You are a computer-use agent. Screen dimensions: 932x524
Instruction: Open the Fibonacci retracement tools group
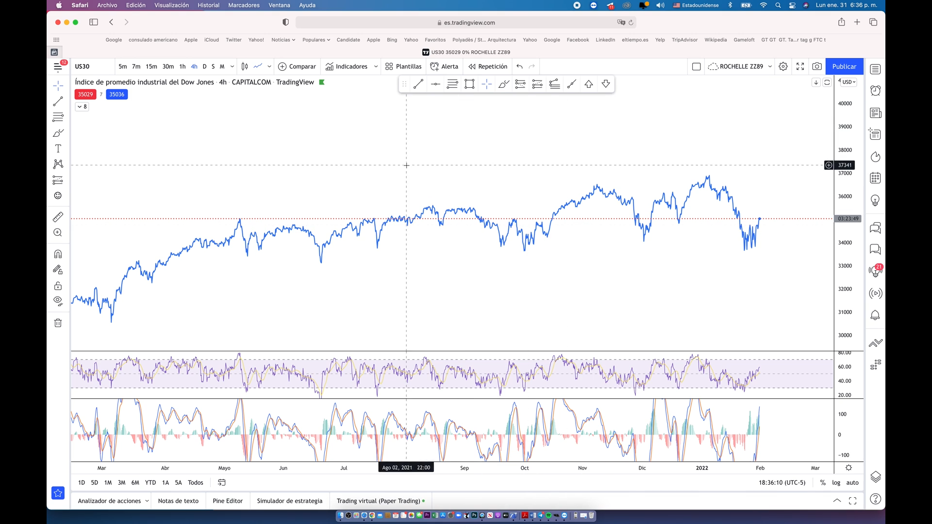click(58, 117)
